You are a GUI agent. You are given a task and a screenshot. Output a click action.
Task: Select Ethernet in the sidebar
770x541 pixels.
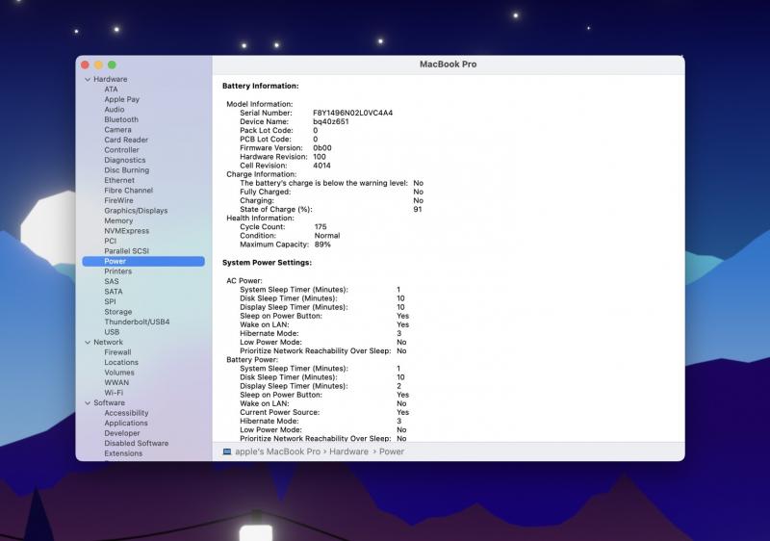click(x=119, y=180)
